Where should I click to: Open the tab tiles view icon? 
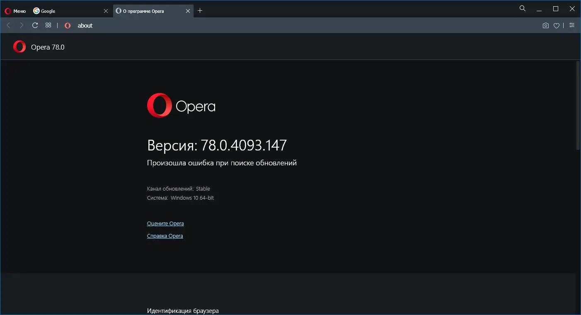48,25
